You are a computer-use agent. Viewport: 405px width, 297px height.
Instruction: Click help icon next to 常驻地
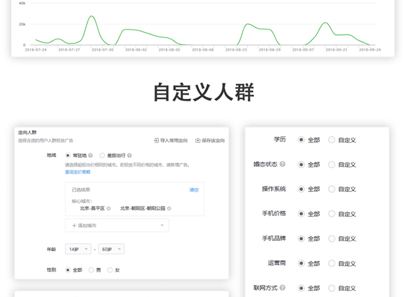[90, 156]
